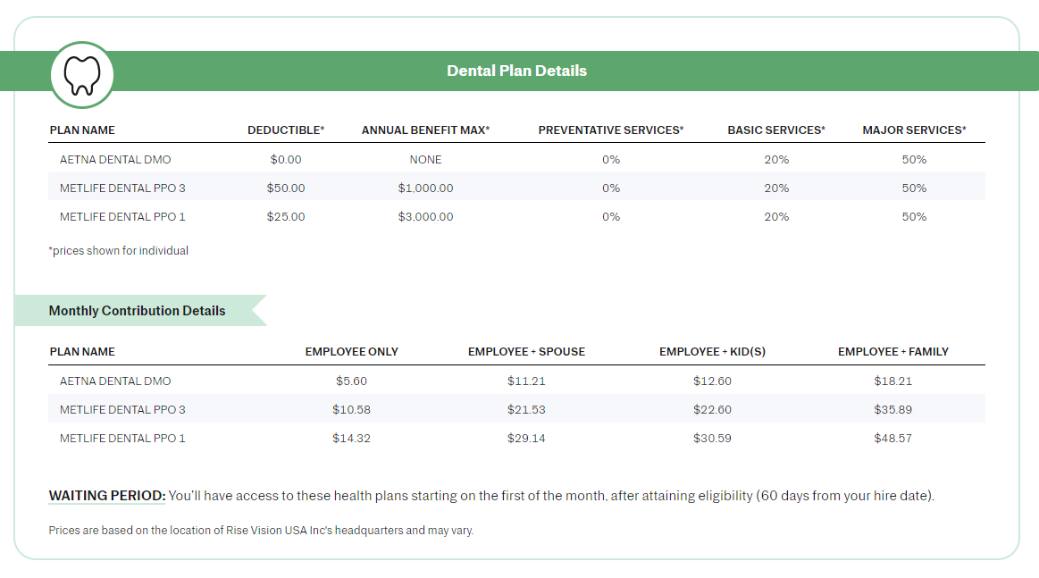Select the Aetna Dental DMO plan row
Image resolution: width=1039 pixels, height=578 pixels.
pyautogui.click(x=115, y=159)
